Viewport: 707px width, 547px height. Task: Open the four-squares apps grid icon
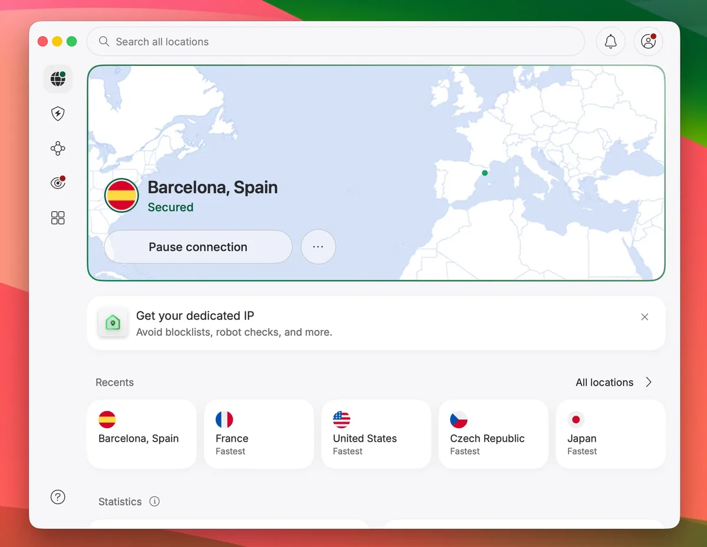pyautogui.click(x=58, y=218)
